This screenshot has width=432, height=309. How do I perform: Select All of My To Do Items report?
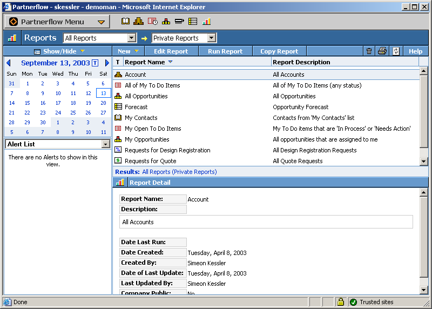point(266,85)
